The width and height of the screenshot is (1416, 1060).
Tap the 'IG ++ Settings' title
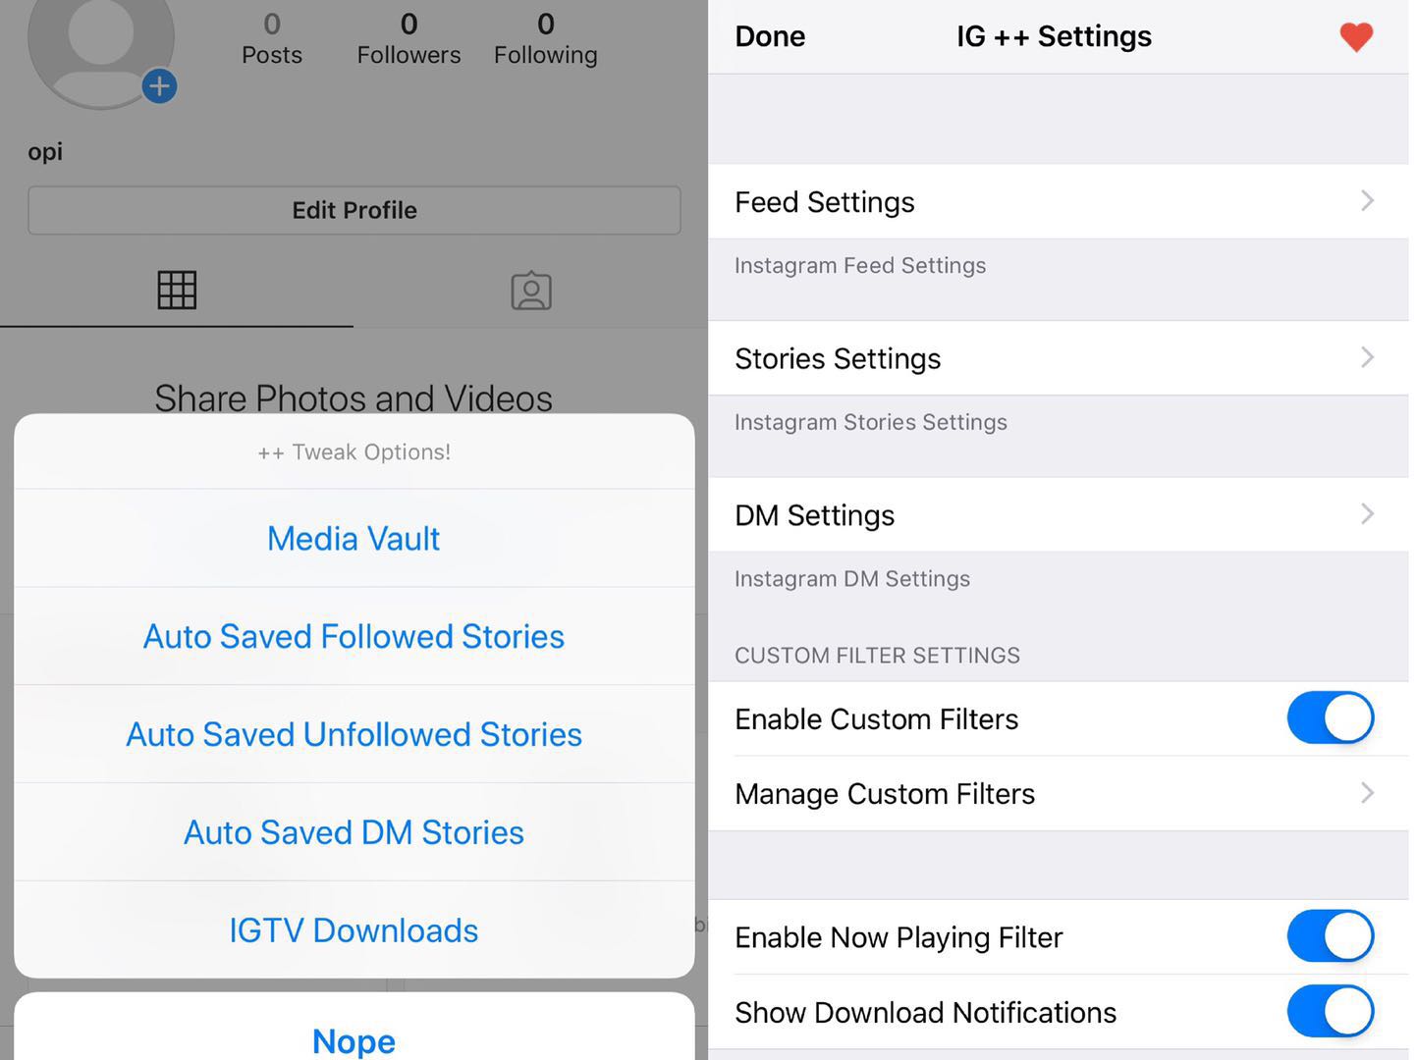1054,36
